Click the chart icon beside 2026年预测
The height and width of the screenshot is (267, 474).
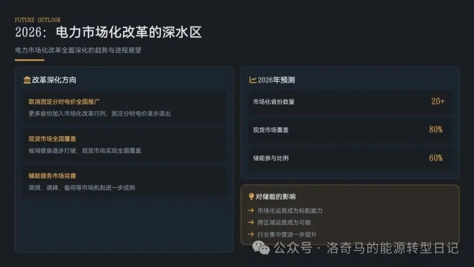tap(253, 80)
